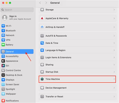
Task: Select the Bluetooth icon in sidebar
Action: click(3, 31)
